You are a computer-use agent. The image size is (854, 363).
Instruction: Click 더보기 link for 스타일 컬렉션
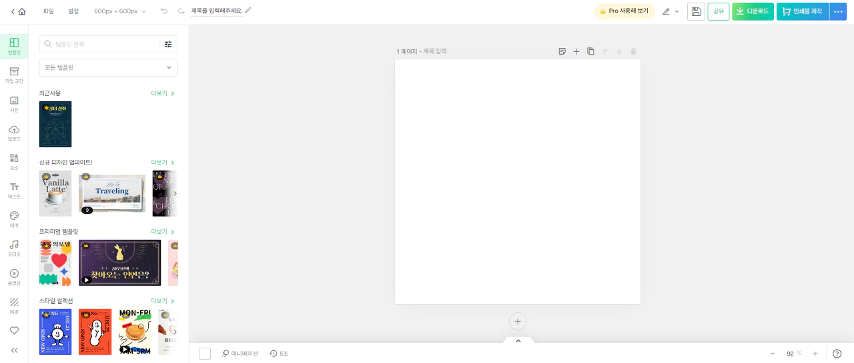(x=163, y=301)
